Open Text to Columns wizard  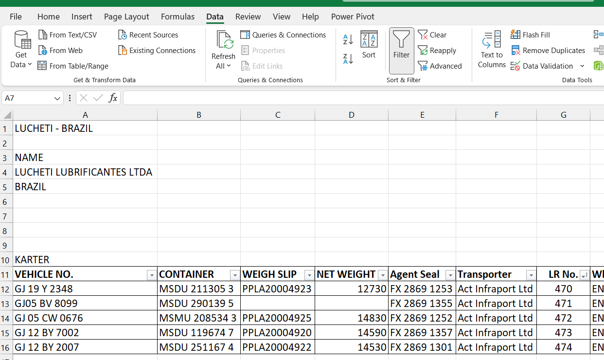pos(492,50)
